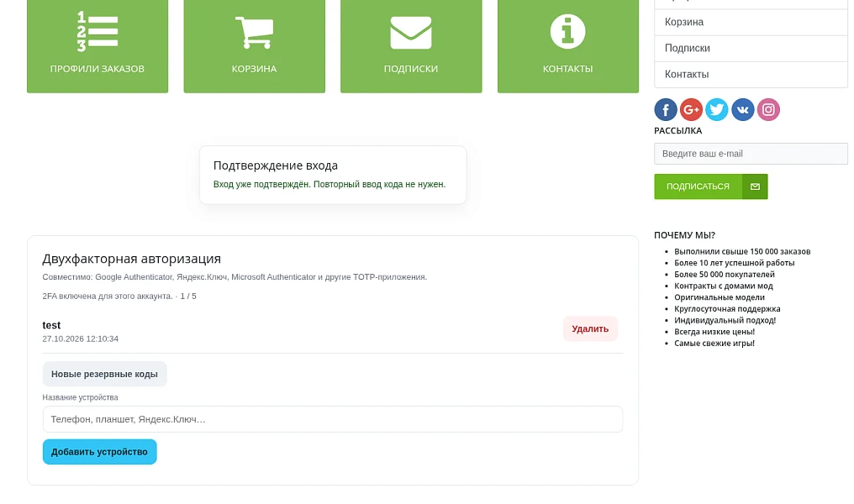854x504 pixels.
Task: Click the date 27.10.2026 12:10:34
Action: point(81,339)
